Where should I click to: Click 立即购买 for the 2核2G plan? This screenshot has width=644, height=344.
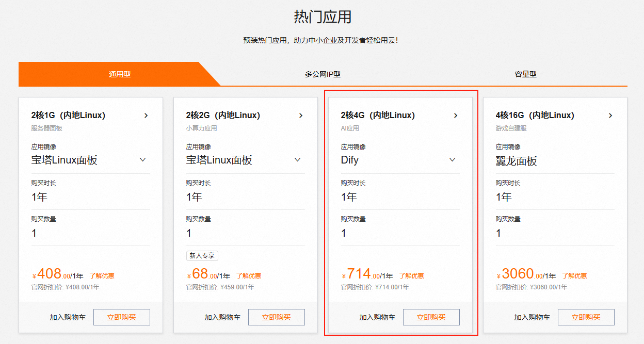click(276, 317)
